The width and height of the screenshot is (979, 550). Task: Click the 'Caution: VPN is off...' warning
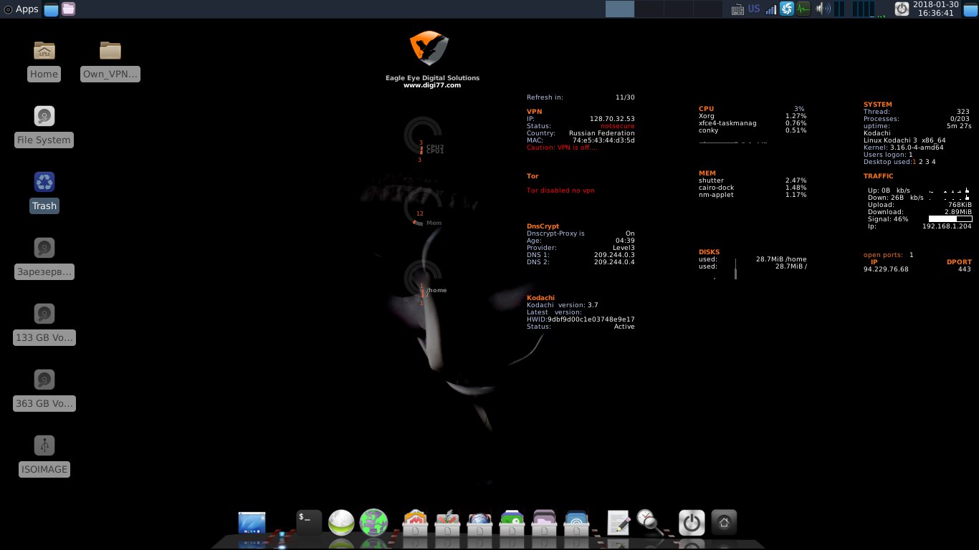coord(562,148)
